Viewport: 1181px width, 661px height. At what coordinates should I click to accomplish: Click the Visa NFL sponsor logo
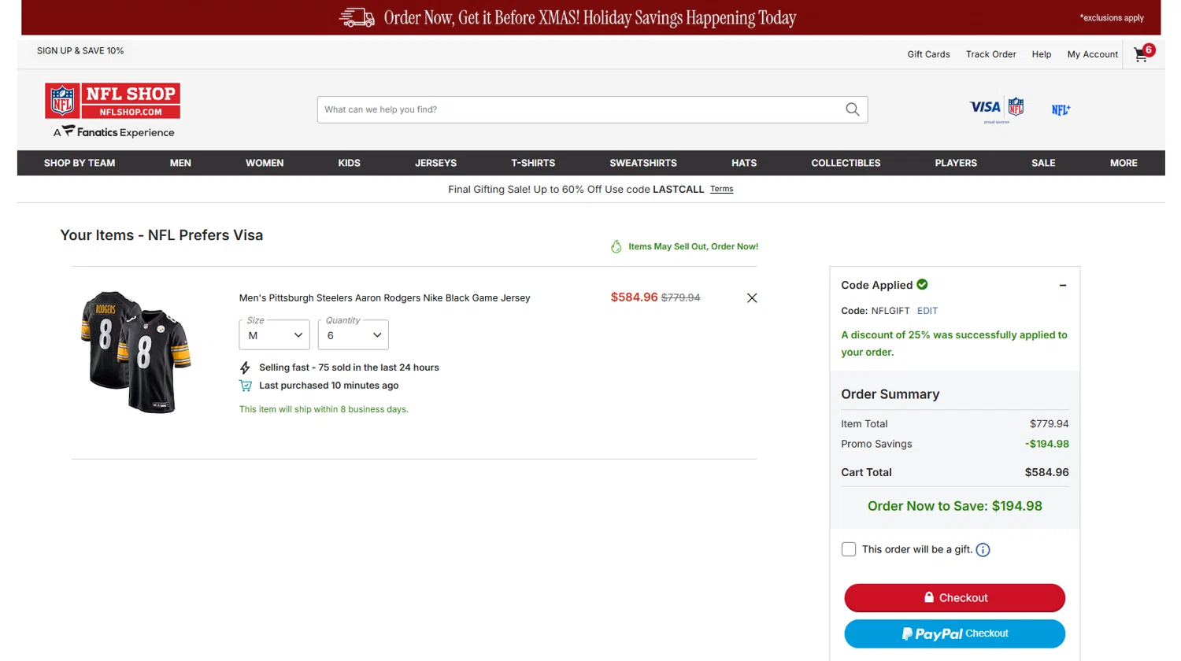point(997,109)
